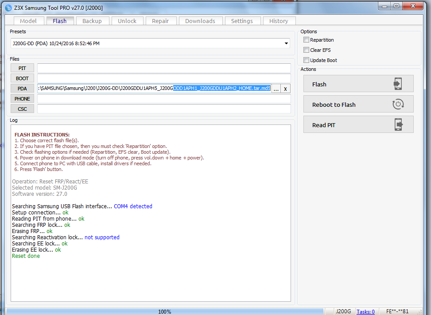Click the empty PIT path field
Image resolution: width=431 pixels, height=315 pixels.
tap(164, 68)
